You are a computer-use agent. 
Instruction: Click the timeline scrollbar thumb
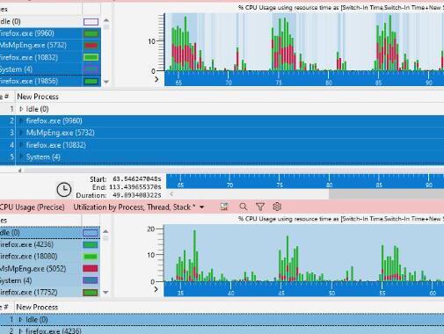(386, 193)
